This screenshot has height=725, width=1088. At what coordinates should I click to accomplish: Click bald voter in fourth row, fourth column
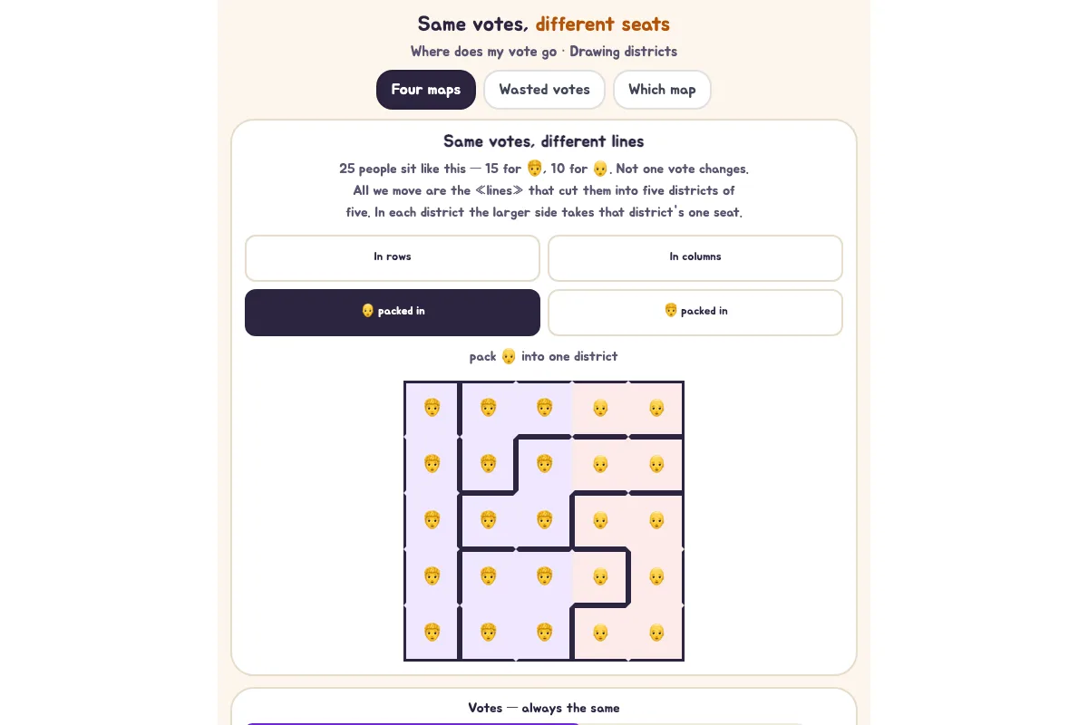(600, 576)
